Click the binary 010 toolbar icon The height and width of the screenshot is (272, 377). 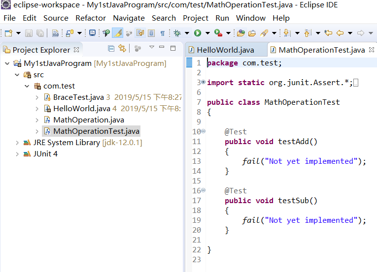point(56,33)
